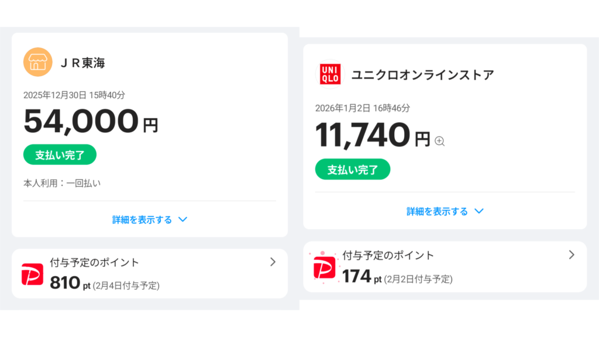Expand the down chevron in the JR東海 card
This screenshot has width=599, height=337.
[183, 220]
